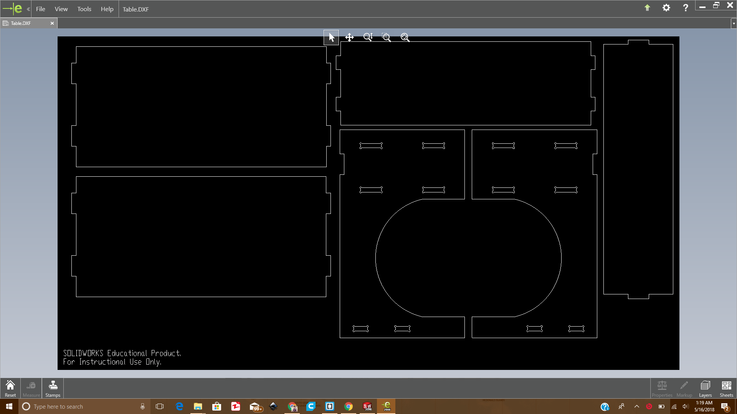
Task: Click the green upload arrow icon
Action: click(x=647, y=8)
